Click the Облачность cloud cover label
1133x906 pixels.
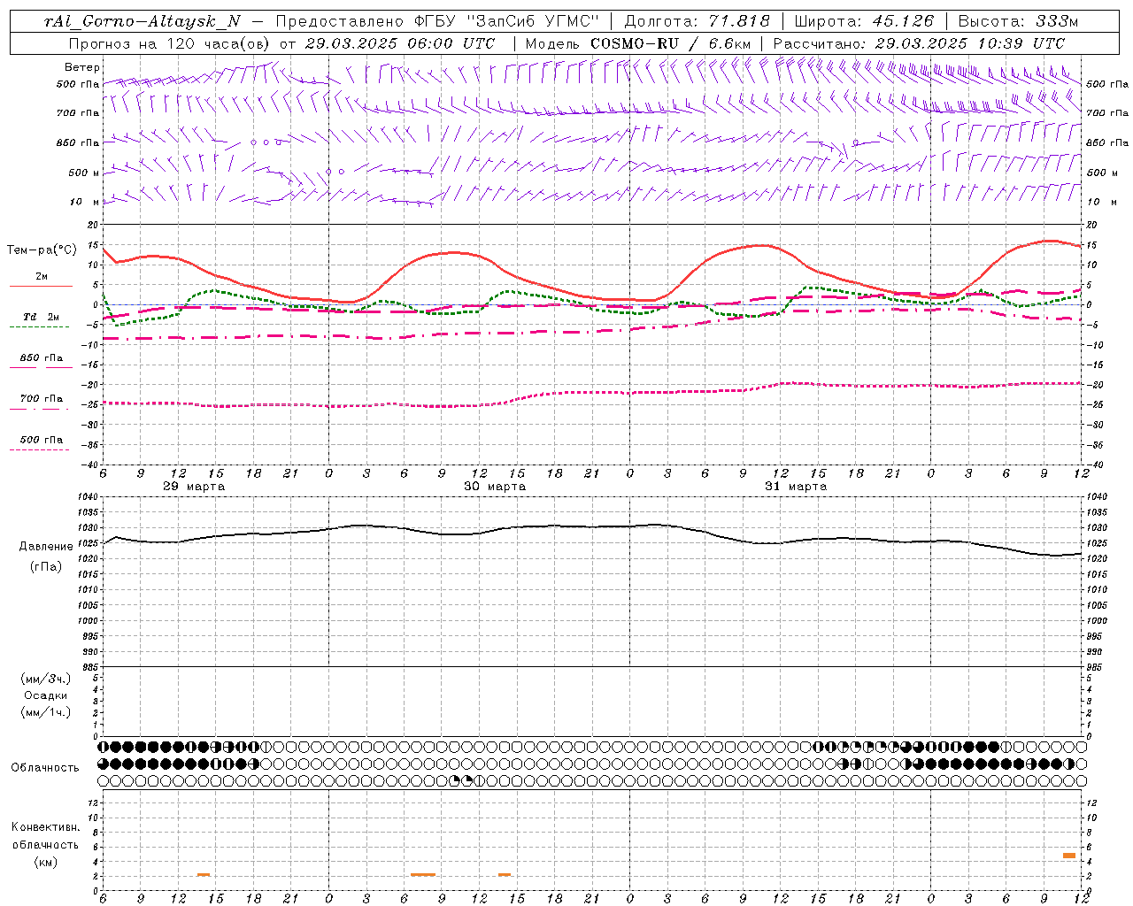coord(45,767)
